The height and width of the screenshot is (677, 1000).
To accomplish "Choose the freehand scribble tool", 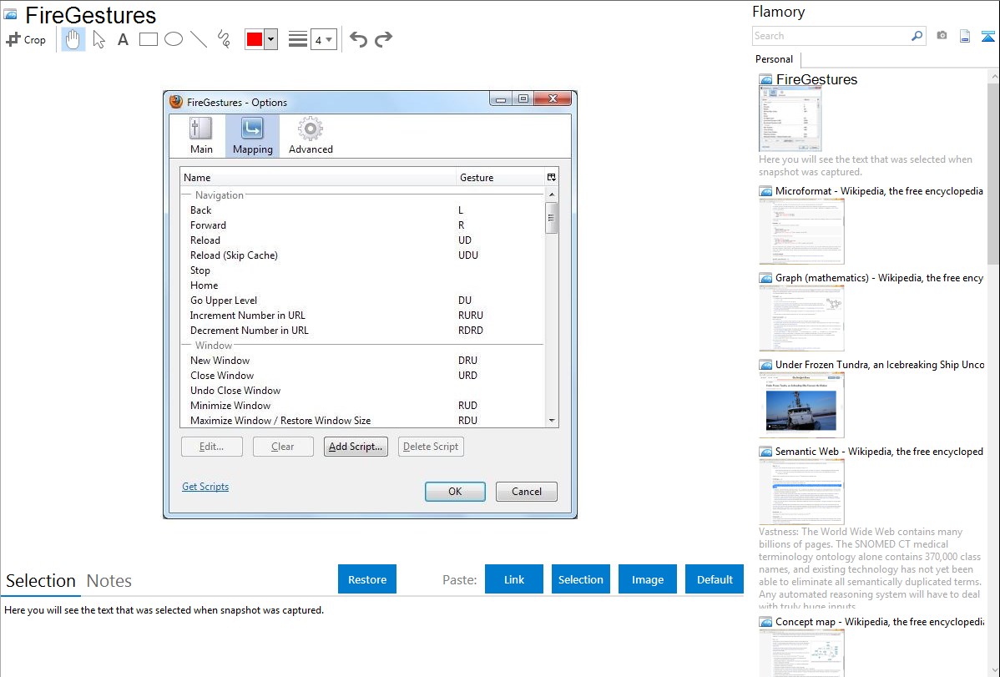I will [x=224, y=39].
